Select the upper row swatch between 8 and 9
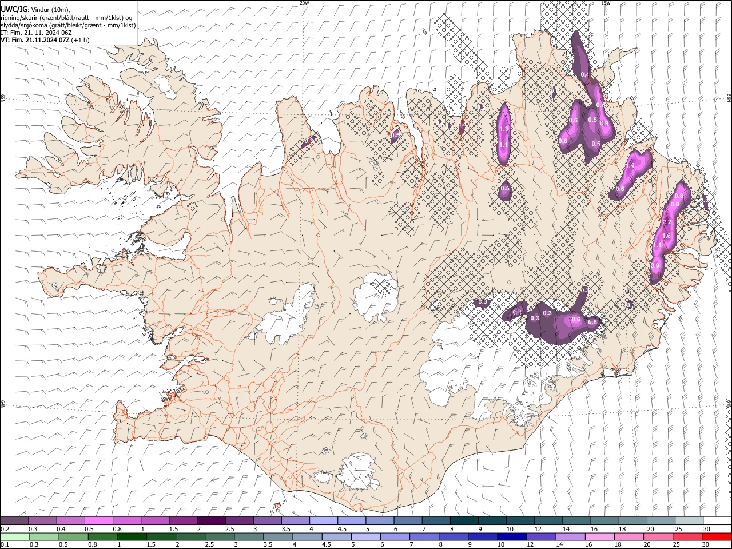Viewport: 732px width, 549px height. [x=465, y=521]
